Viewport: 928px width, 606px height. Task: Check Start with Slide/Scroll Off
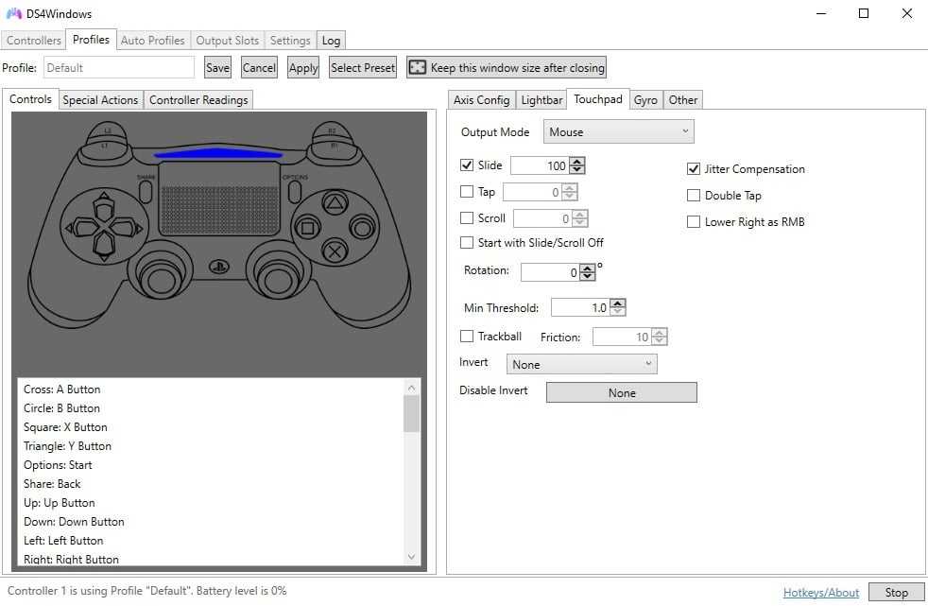tap(467, 242)
